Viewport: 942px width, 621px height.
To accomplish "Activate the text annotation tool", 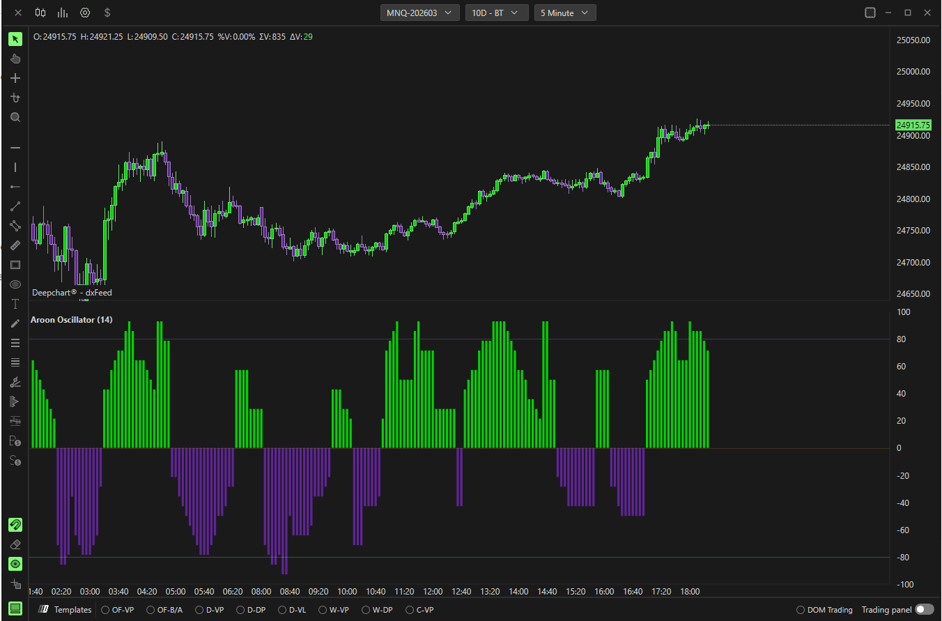I will tap(15, 304).
